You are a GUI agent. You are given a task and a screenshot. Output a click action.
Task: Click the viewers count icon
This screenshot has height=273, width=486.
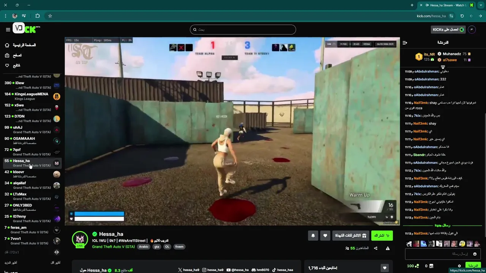(x=347, y=248)
